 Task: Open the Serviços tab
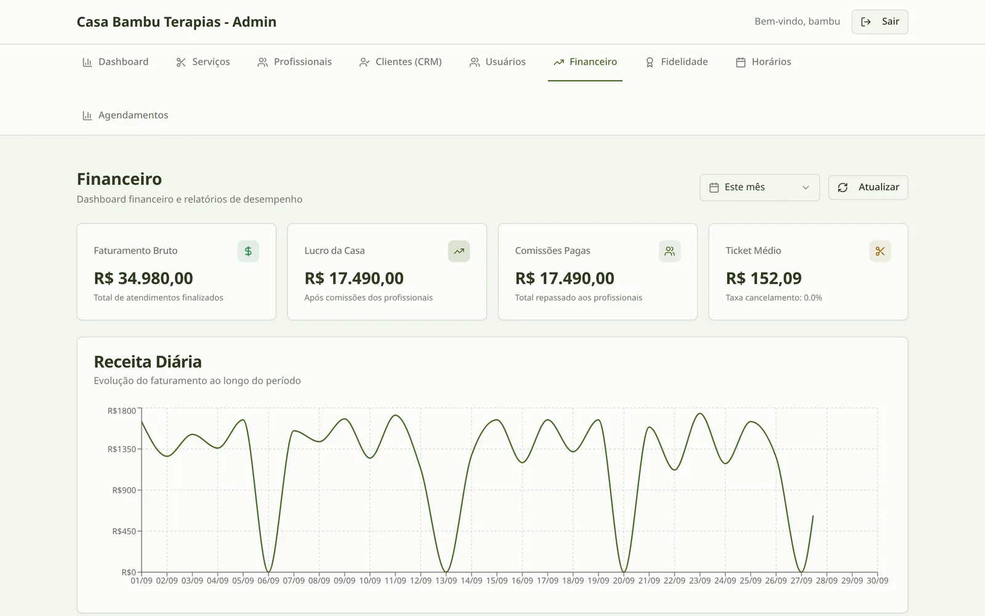point(203,62)
